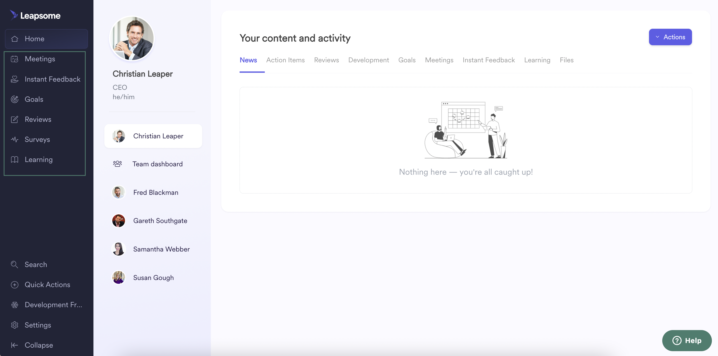Click Christian Leaper's small list avatar

pyautogui.click(x=118, y=136)
